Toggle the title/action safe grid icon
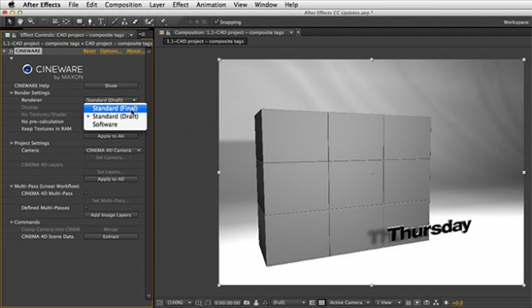 point(199,303)
